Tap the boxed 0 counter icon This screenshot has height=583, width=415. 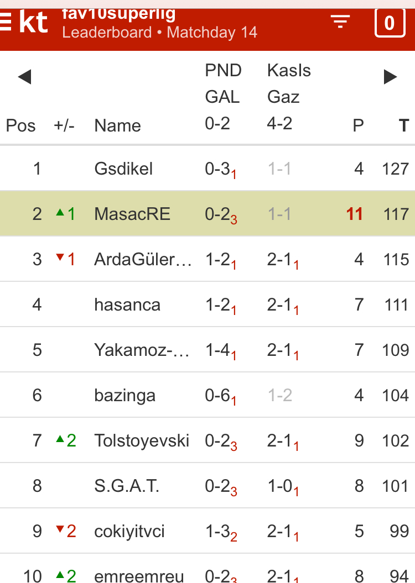coord(390,23)
